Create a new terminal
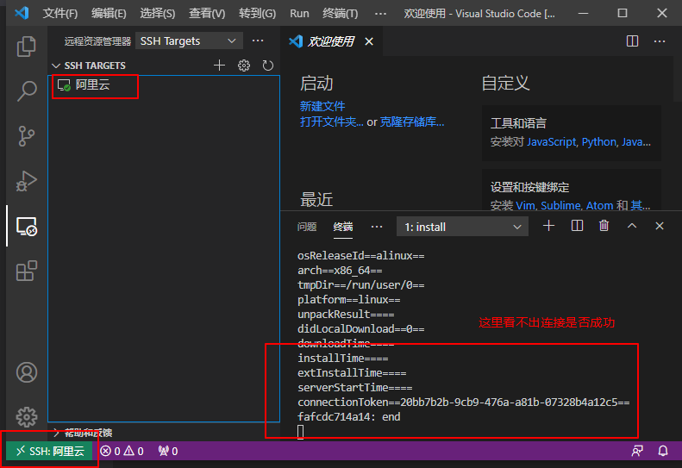682x468 pixels. (549, 226)
